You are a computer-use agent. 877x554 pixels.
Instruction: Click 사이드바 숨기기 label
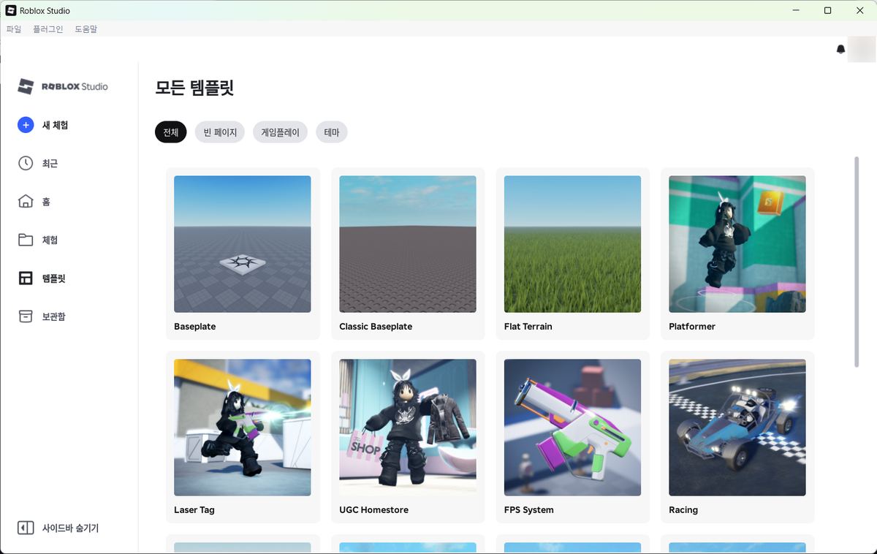(x=70, y=528)
